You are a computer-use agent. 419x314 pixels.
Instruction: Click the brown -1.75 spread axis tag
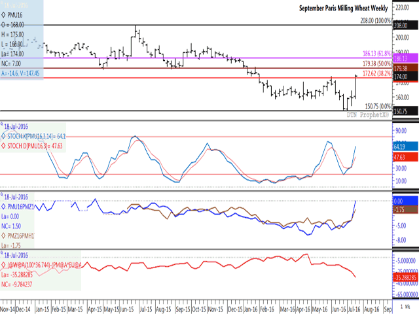[406, 209]
